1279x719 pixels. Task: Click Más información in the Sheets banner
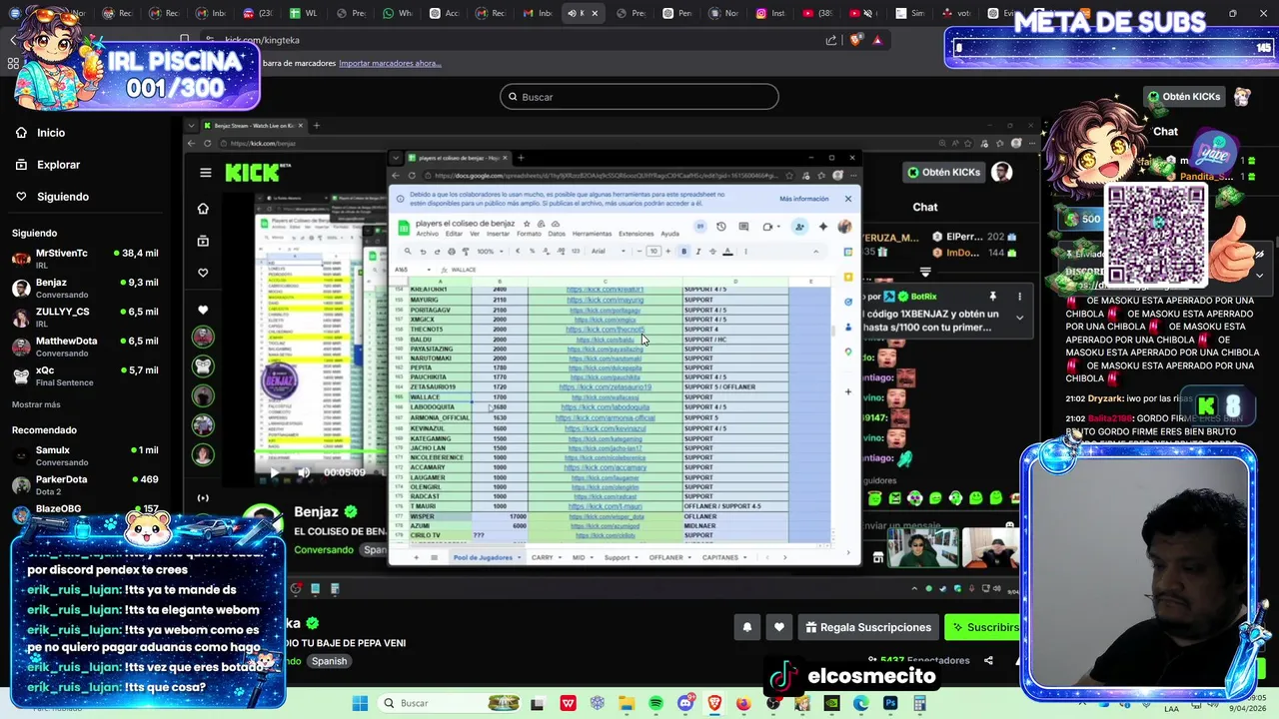pos(804,199)
